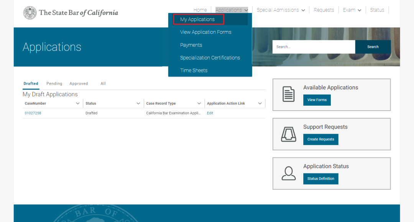Screen dimensions: 414x222
Task: Click the Application Status person icon
Action: [x=288, y=173]
